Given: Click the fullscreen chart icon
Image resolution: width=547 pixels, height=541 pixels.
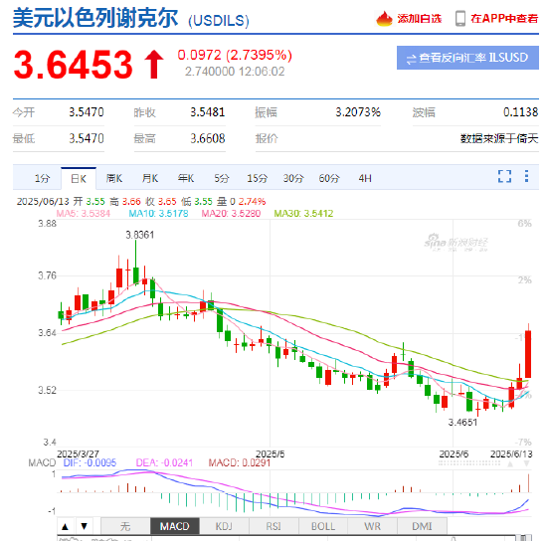Looking at the screenshot, I should [504, 176].
